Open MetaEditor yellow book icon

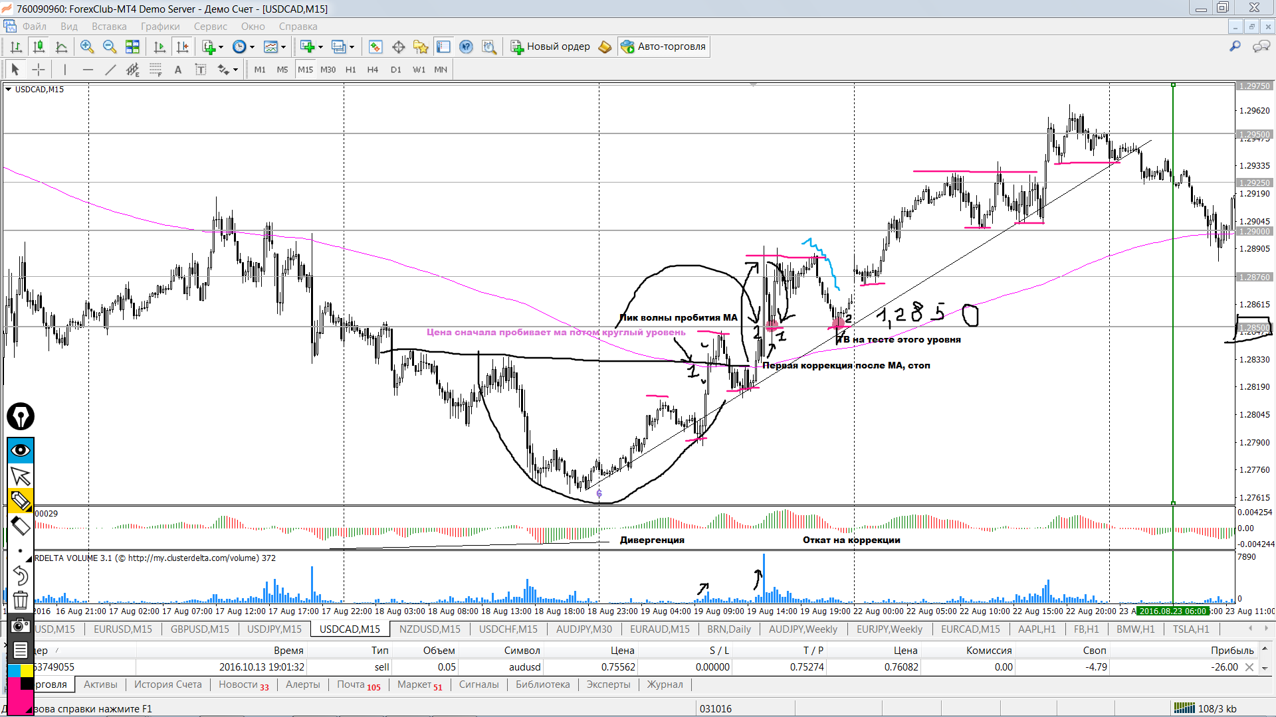pos(605,46)
